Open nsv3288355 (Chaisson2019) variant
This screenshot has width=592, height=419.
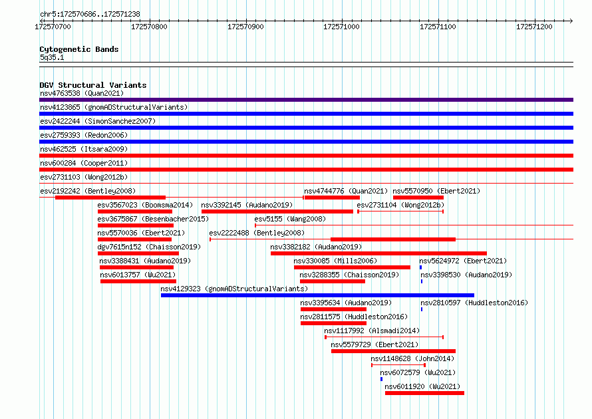(349, 275)
